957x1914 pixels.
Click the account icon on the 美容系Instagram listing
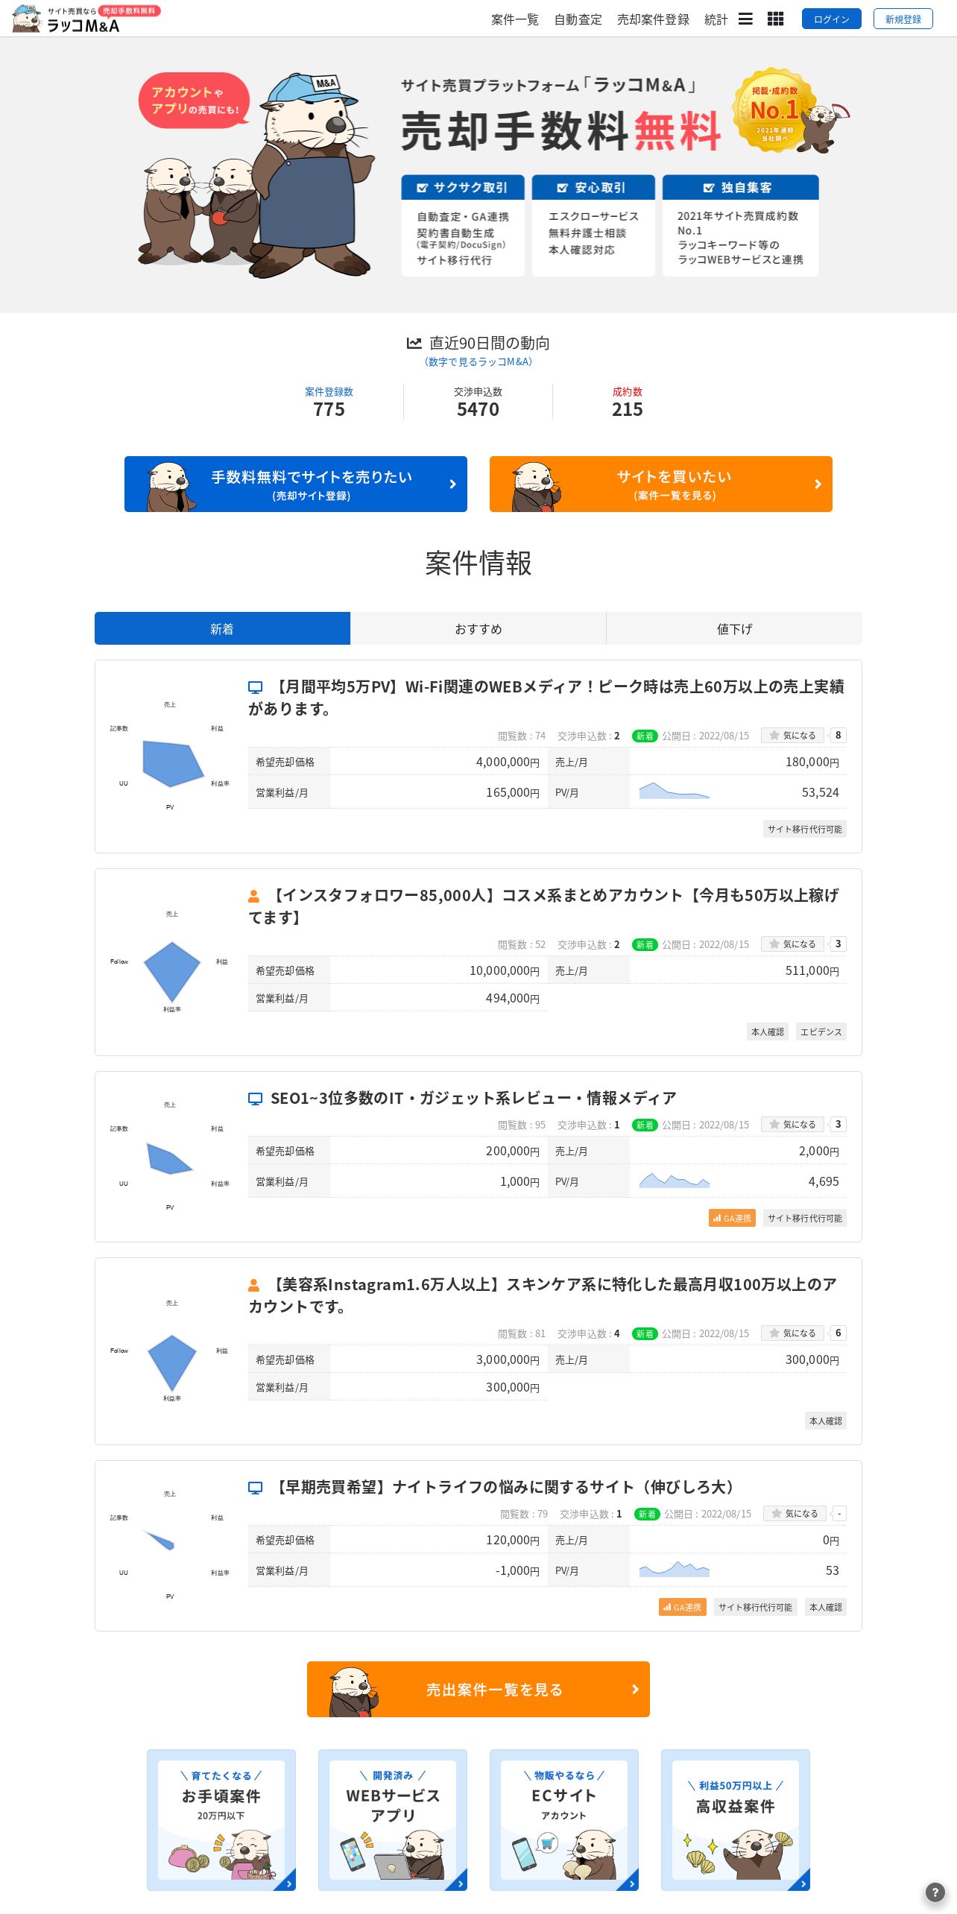point(253,1285)
